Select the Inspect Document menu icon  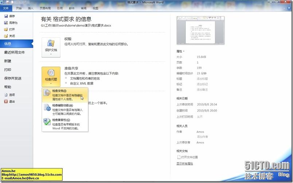click(x=47, y=93)
